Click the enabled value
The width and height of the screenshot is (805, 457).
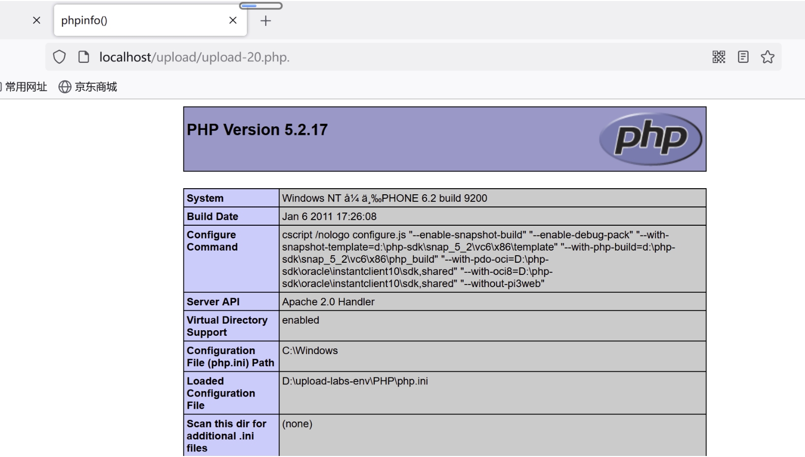301,320
